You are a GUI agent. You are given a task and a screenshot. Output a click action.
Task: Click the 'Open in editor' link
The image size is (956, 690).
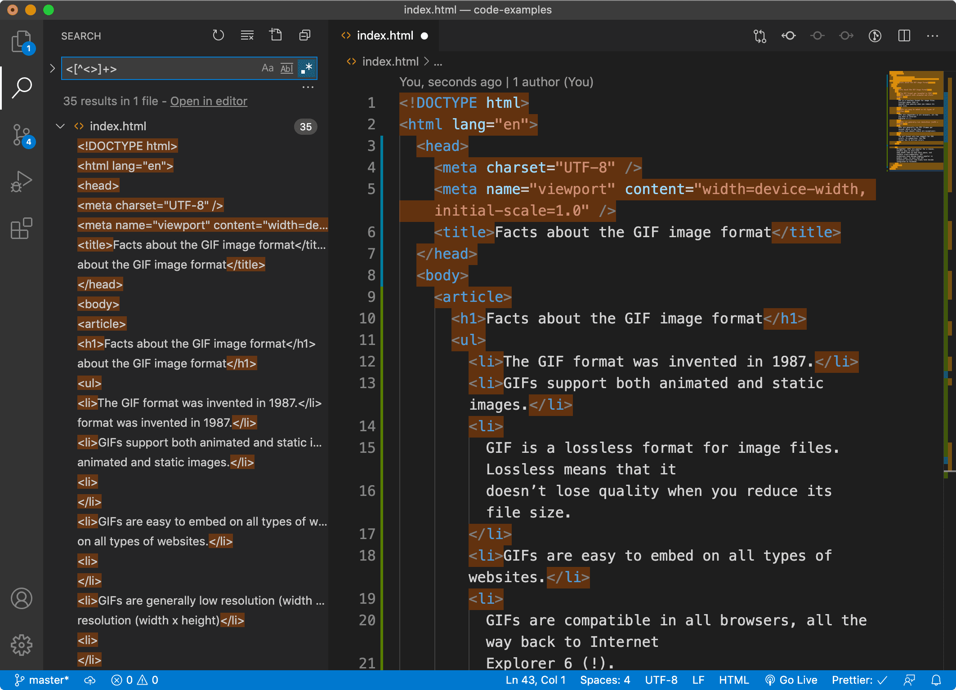[208, 101]
